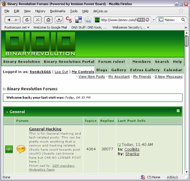The width and height of the screenshot is (190, 181).
Task: Follow the View New Posts link
Action: tap(92, 77)
